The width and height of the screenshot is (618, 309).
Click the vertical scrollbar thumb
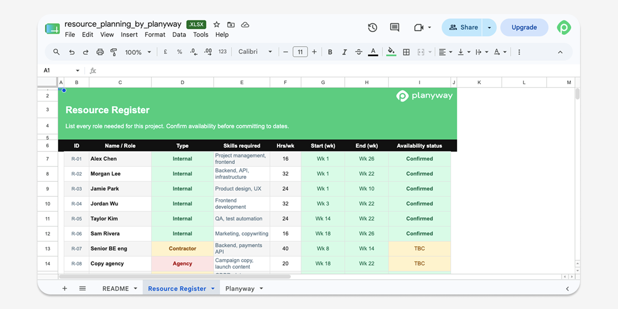pos(577,94)
